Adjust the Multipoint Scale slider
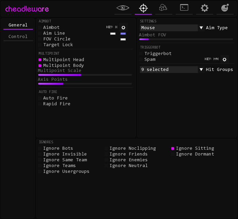Viewport: 238px width, 219px height. coord(85,75)
